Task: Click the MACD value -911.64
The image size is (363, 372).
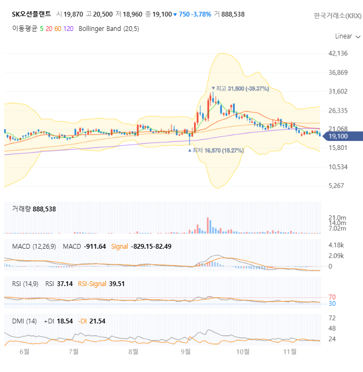Action: [x=95, y=247]
